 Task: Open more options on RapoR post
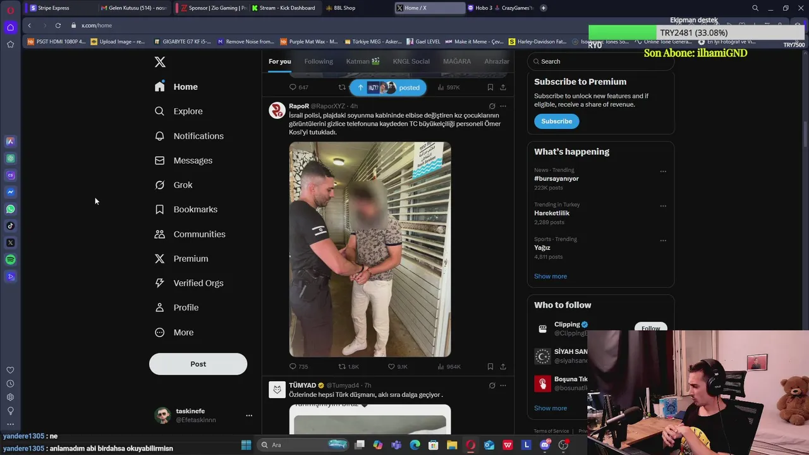(x=503, y=106)
